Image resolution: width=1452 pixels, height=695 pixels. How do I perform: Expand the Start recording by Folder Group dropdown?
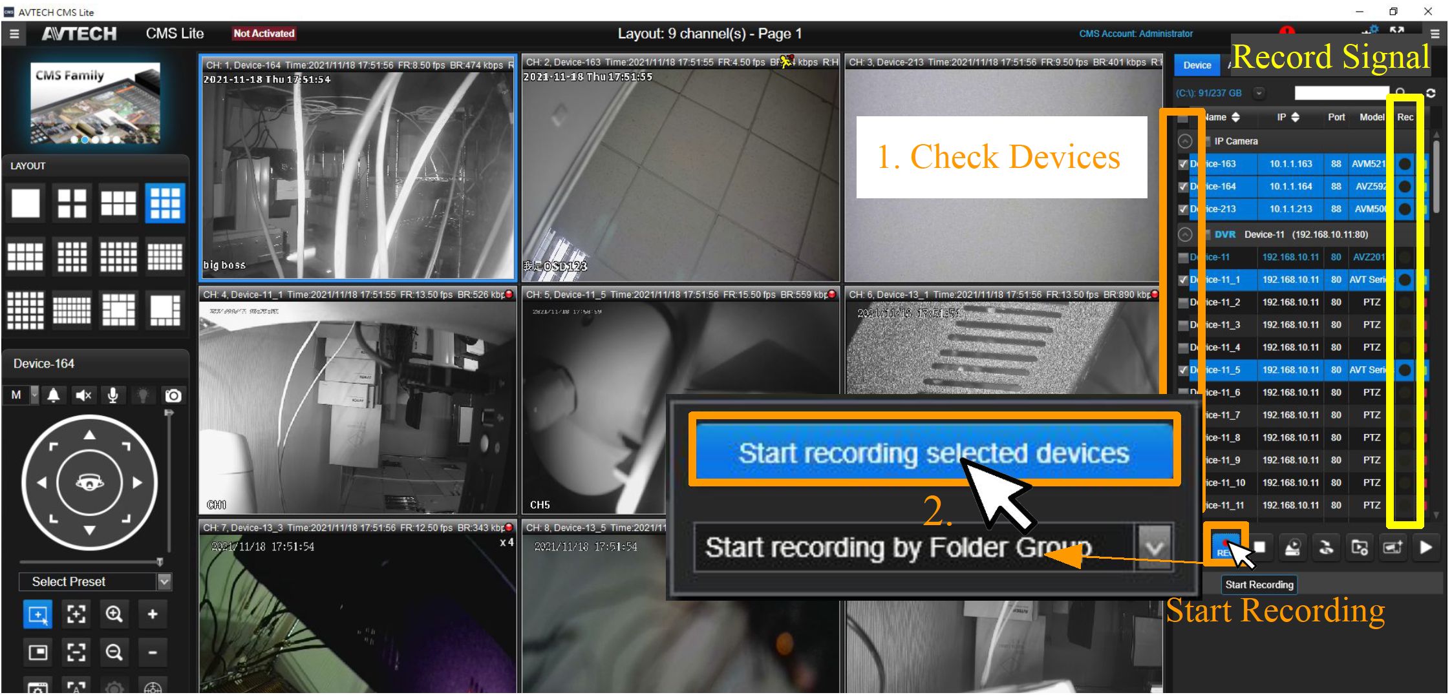1154,548
